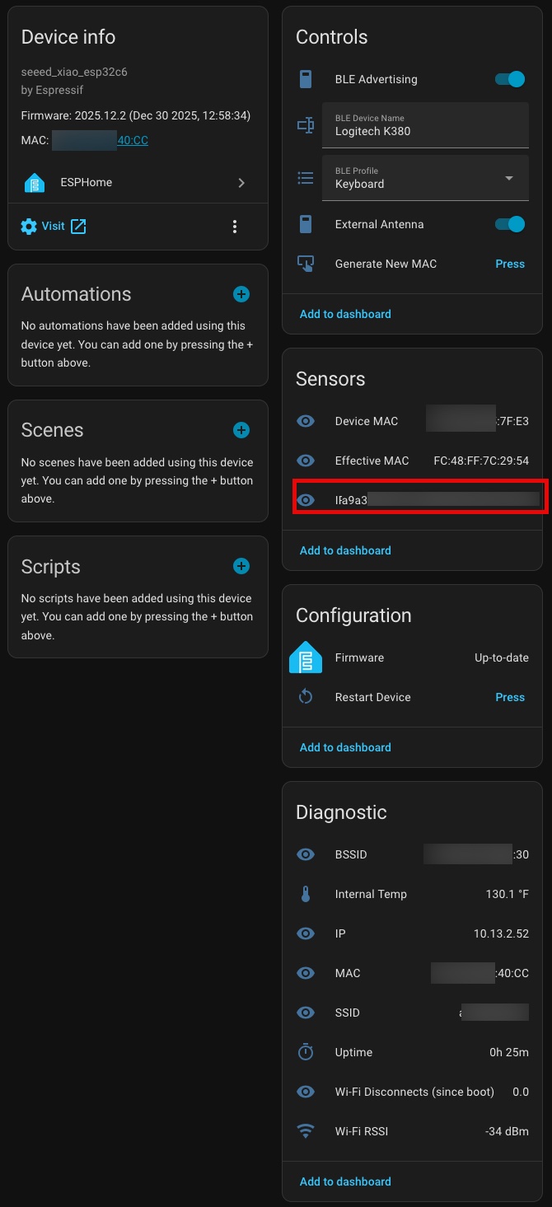Click the MAC address link in Device info
This screenshot has height=1207, width=552.
(x=132, y=140)
